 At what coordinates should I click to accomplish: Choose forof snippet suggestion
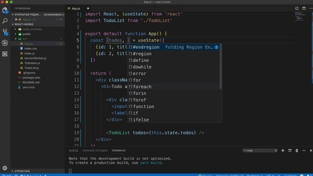[x=173, y=100]
